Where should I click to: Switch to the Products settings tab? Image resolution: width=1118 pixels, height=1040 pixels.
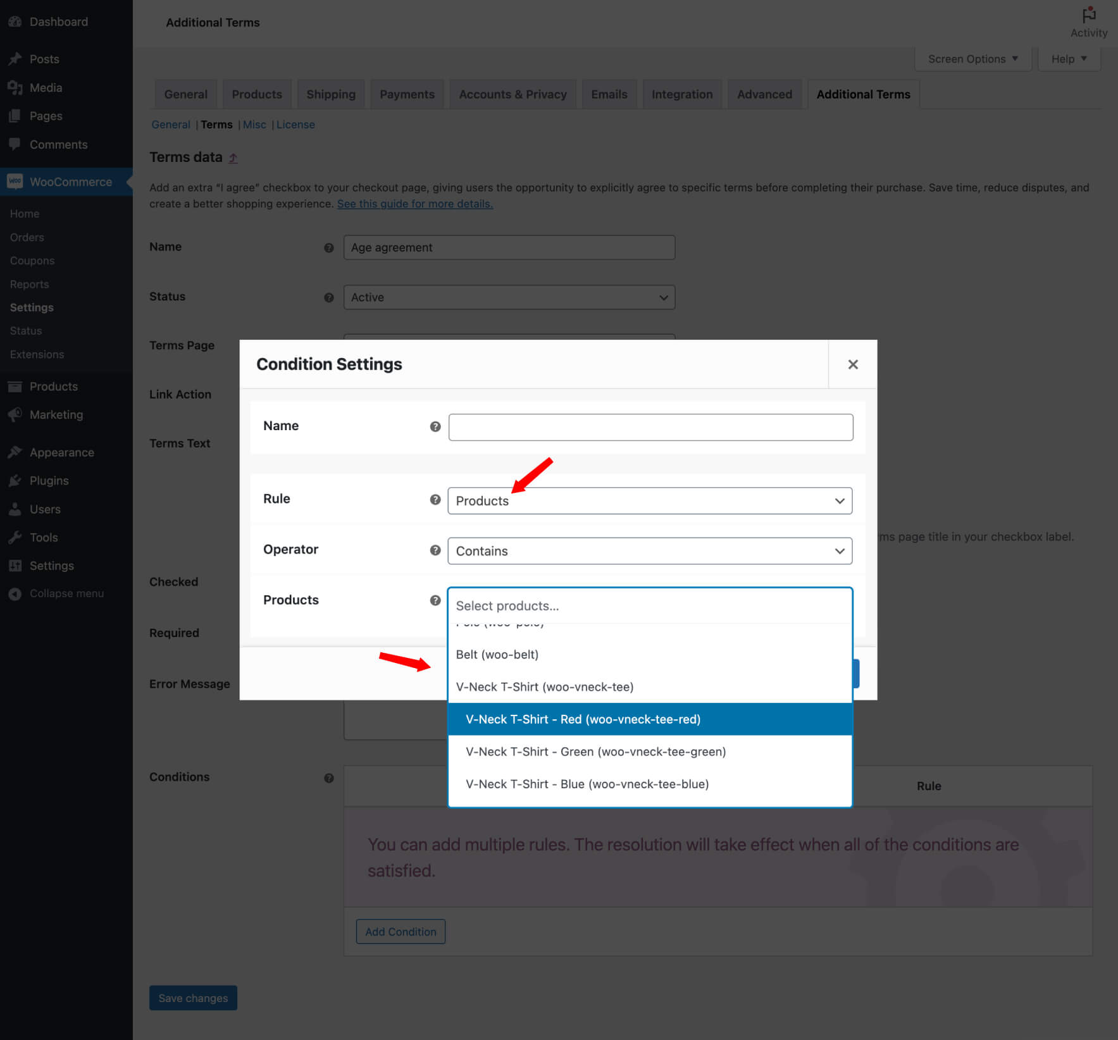[x=257, y=94]
